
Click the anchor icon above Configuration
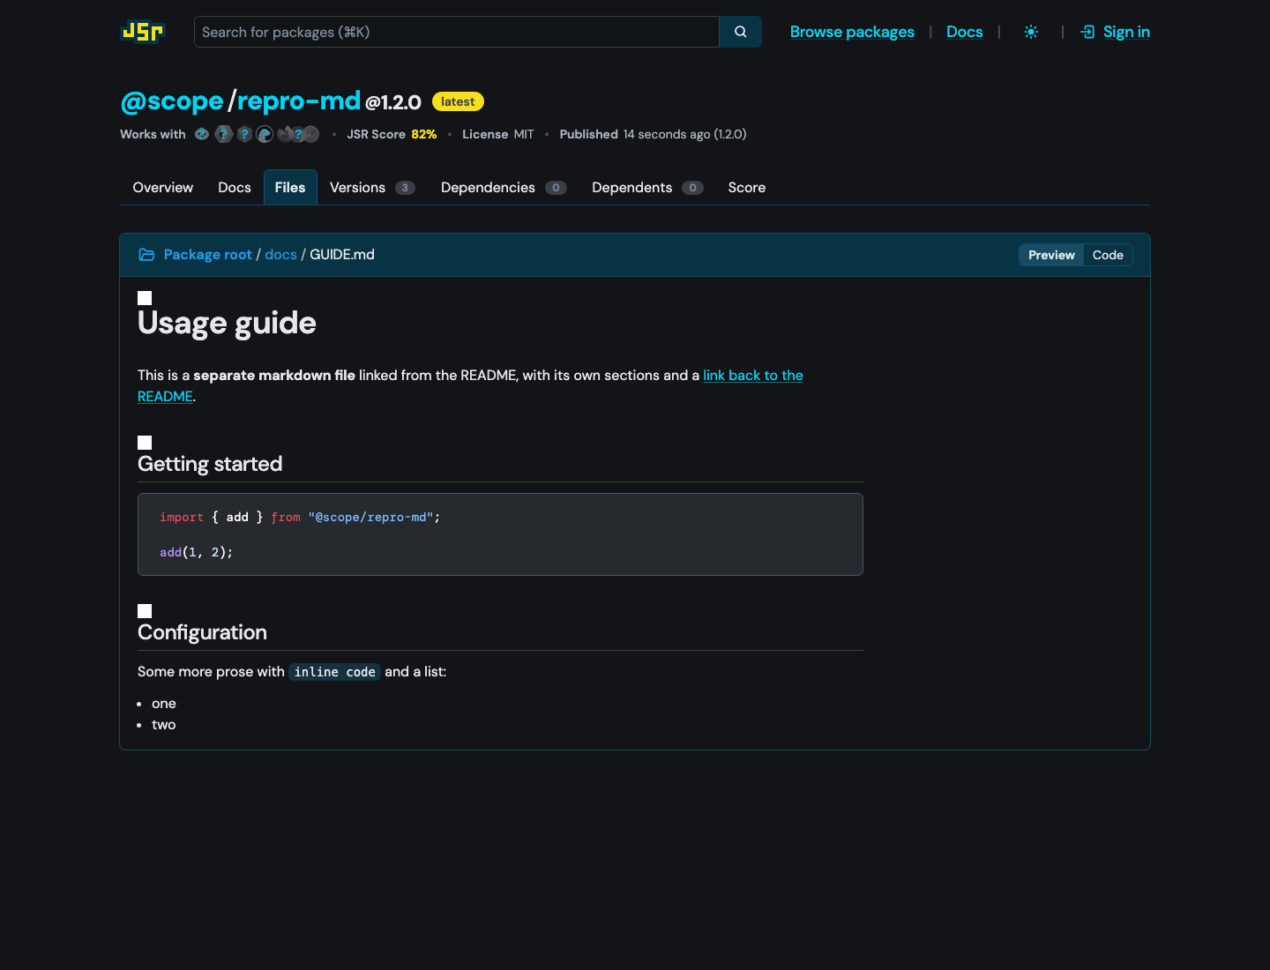tap(145, 611)
